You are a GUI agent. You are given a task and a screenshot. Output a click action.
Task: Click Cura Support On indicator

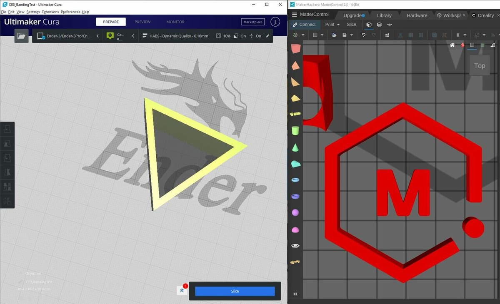coord(239,36)
